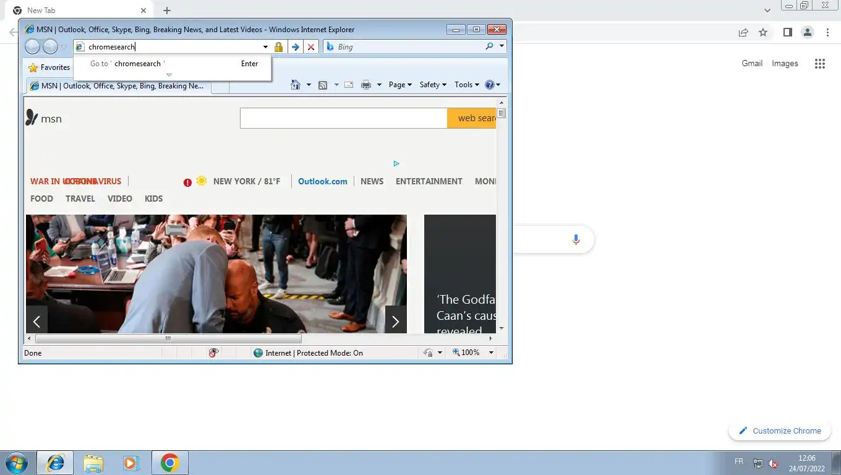Click the IE vertical scrollbar down arrow
Screen dimensions: 841x475
(502, 328)
